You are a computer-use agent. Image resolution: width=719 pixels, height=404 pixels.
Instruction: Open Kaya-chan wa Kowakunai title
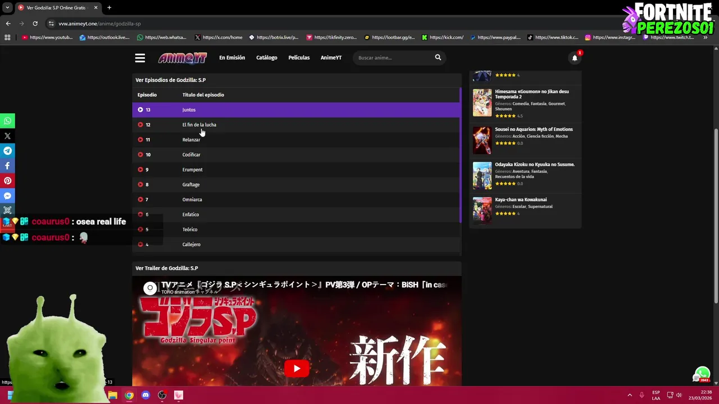coord(521,199)
